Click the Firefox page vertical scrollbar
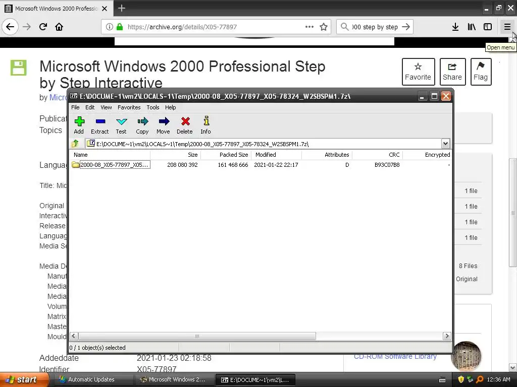 513,213
